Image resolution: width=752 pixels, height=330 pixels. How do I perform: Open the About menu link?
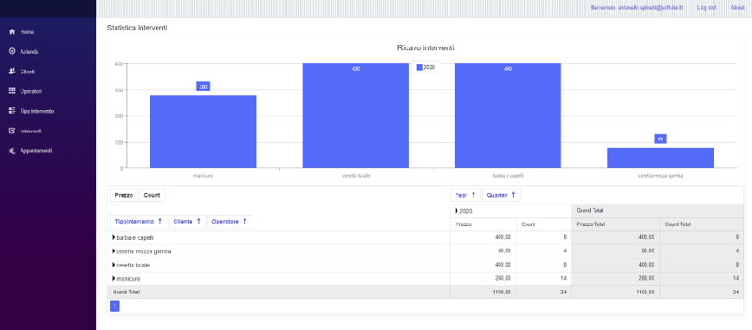pyautogui.click(x=738, y=8)
